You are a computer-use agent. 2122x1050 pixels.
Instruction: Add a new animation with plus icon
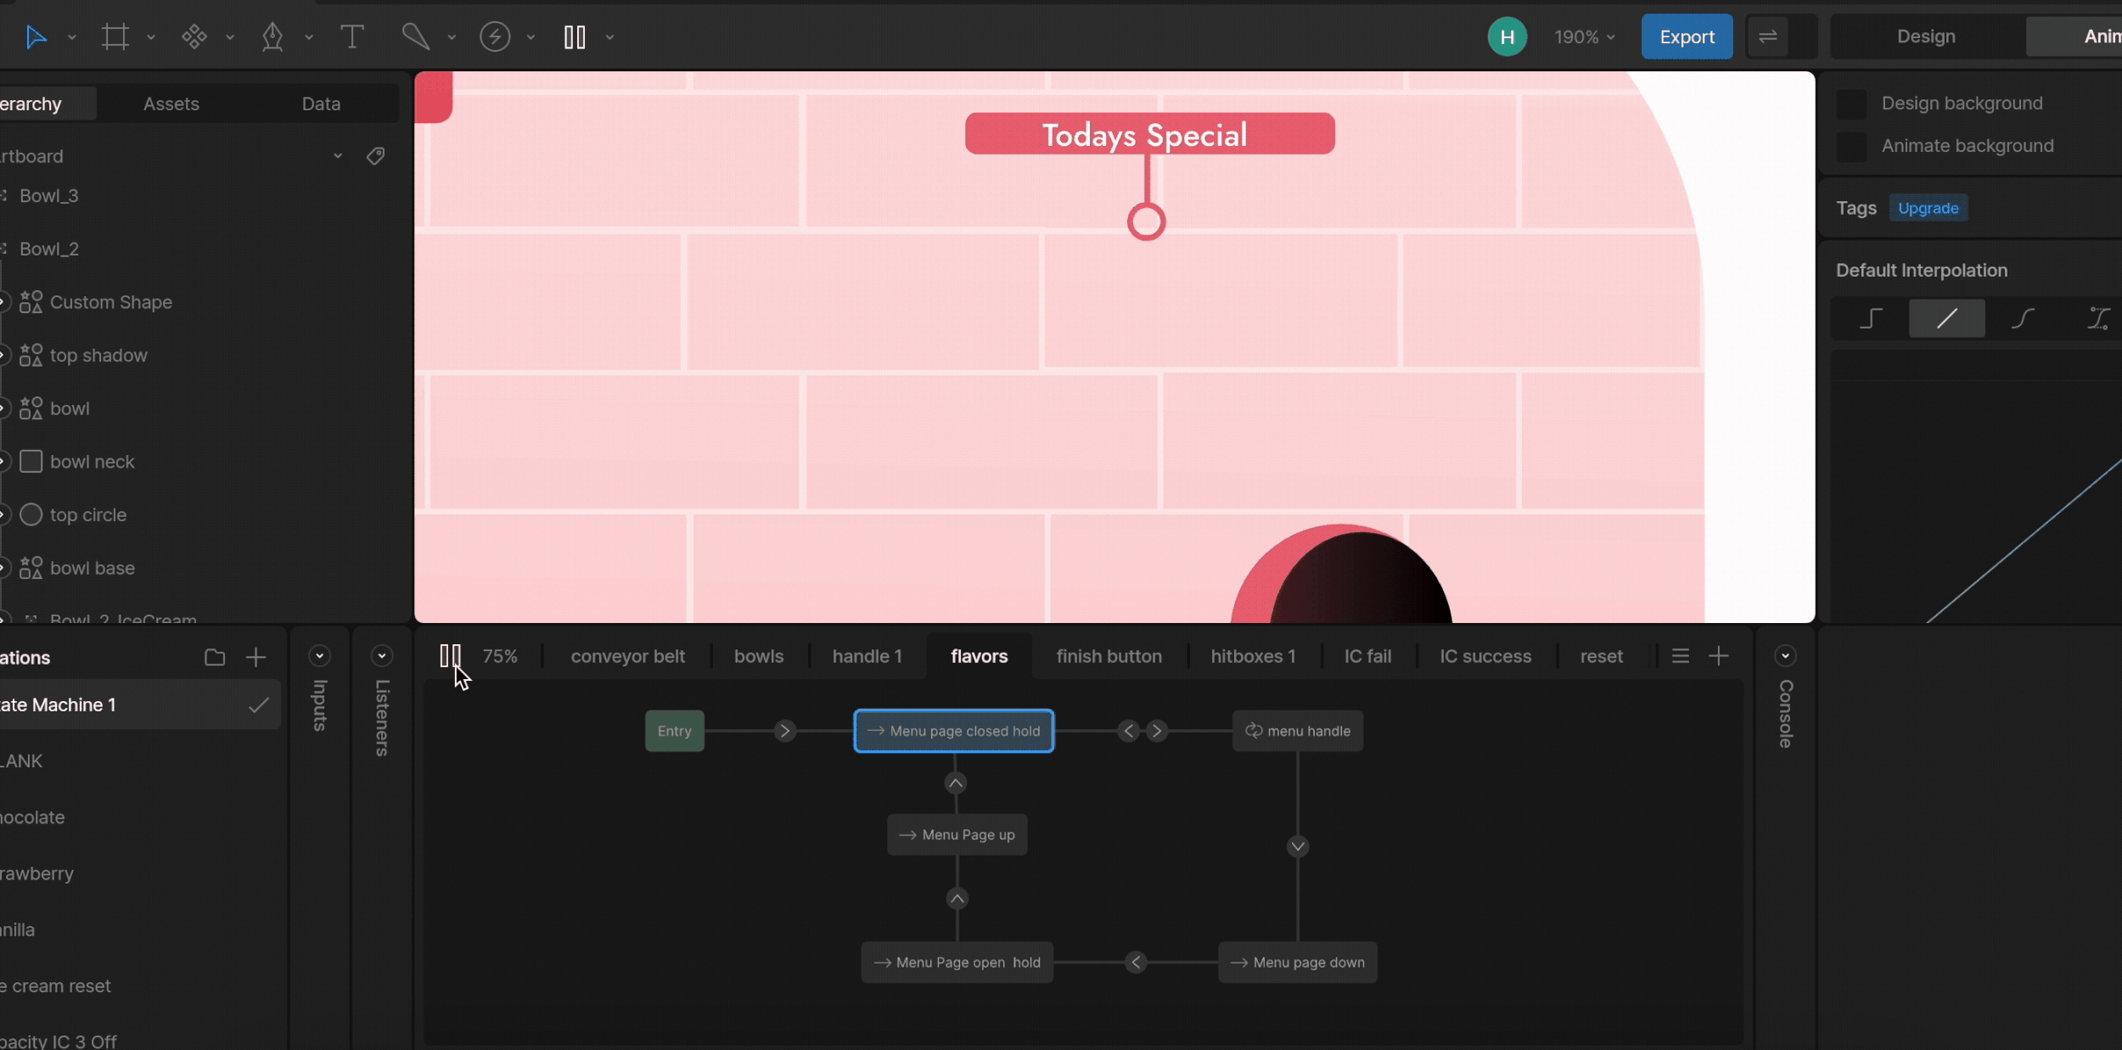pos(255,657)
